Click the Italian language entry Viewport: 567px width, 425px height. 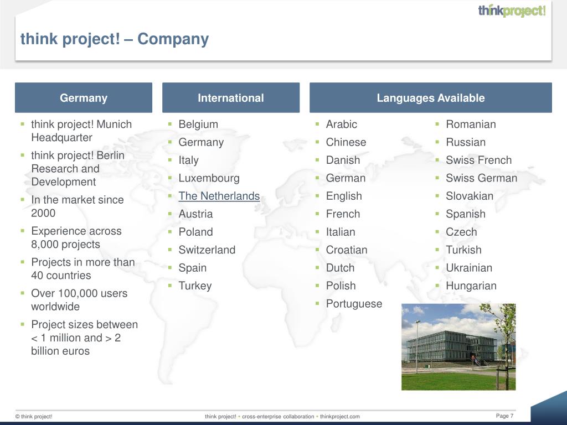(341, 232)
